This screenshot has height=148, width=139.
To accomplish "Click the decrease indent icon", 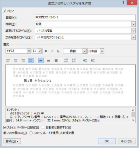I will click(85, 61).
